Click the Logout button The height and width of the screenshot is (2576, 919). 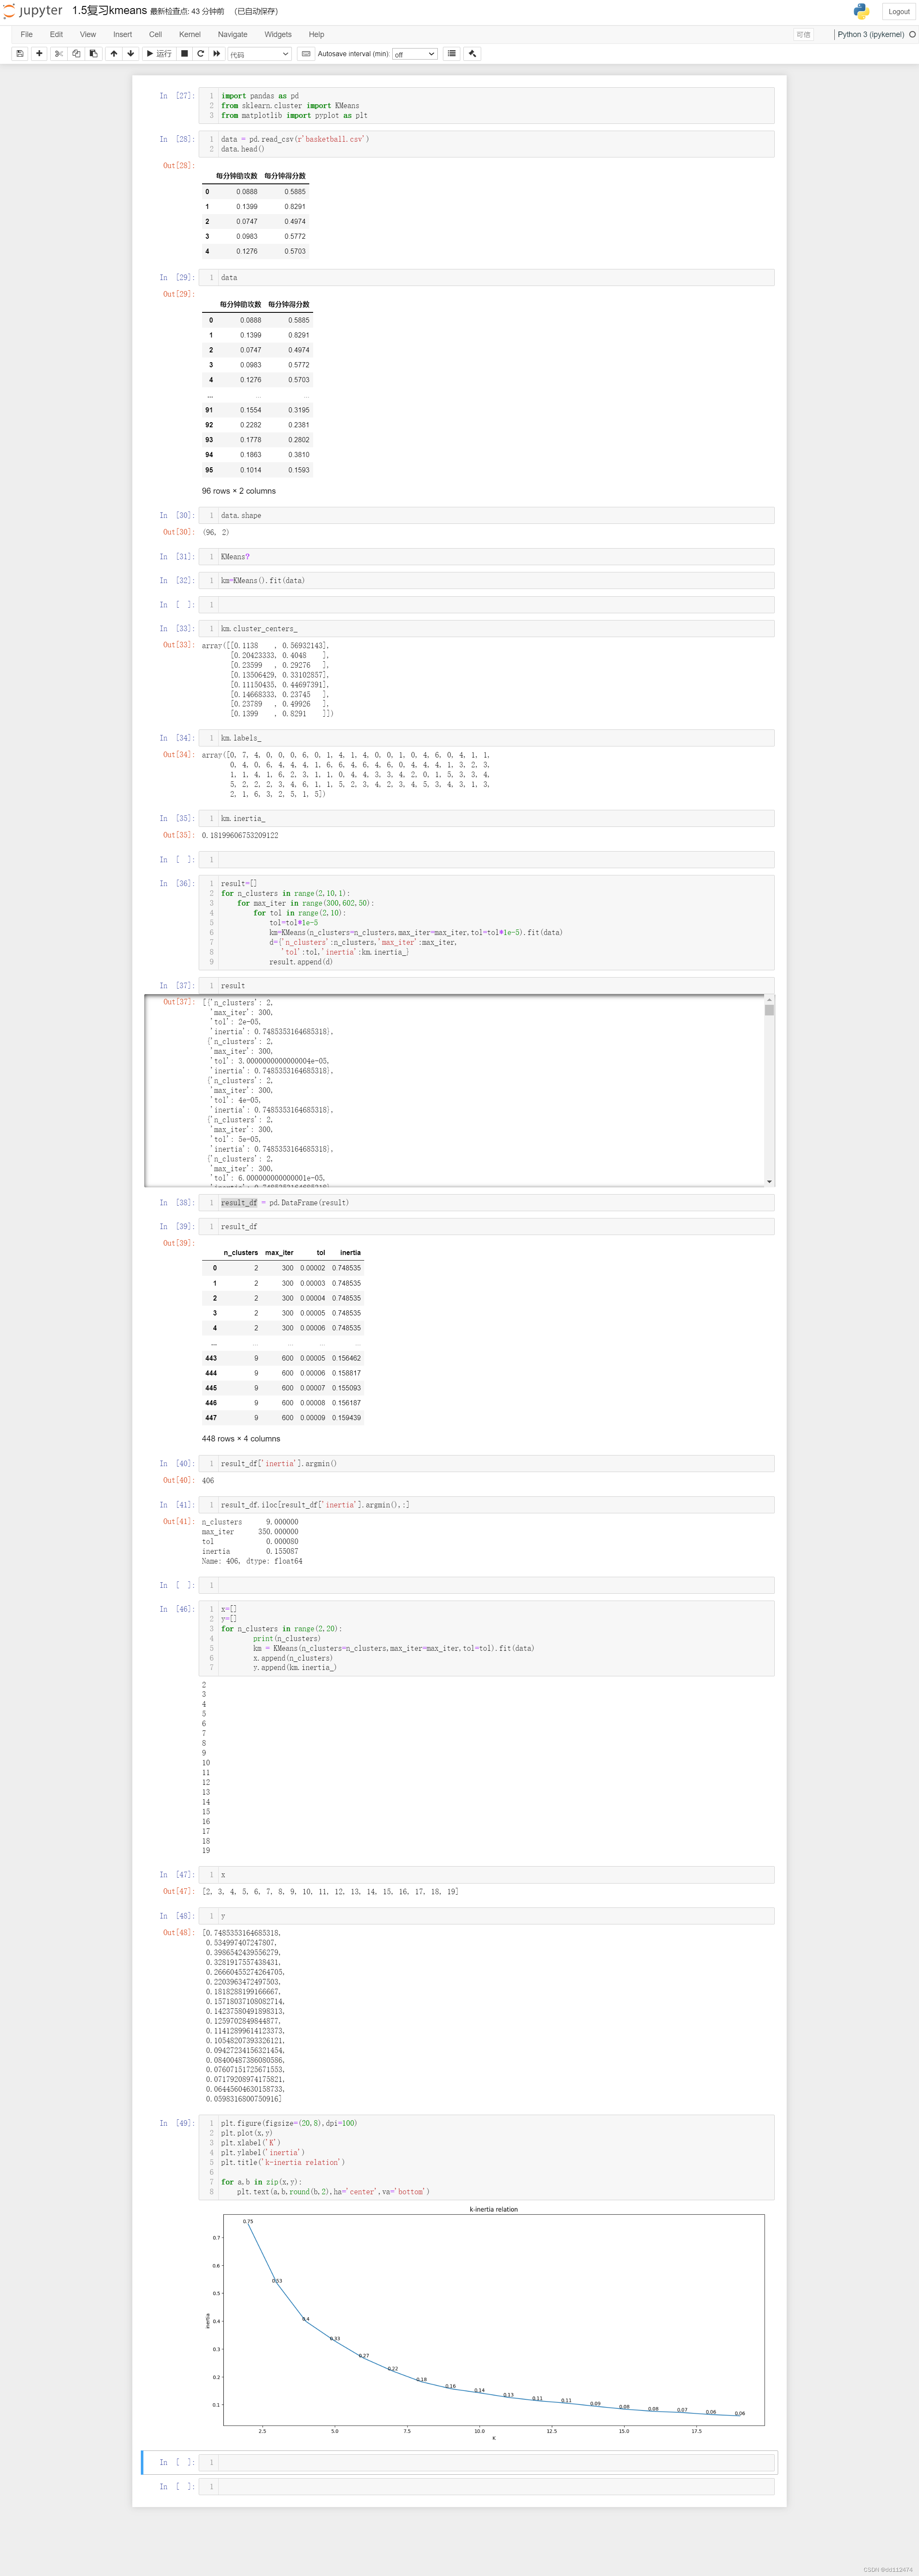(898, 12)
